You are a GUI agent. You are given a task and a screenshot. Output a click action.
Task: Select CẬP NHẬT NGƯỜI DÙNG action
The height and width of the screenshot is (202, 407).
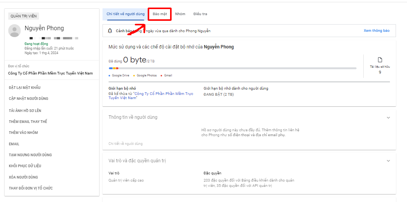(28, 99)
